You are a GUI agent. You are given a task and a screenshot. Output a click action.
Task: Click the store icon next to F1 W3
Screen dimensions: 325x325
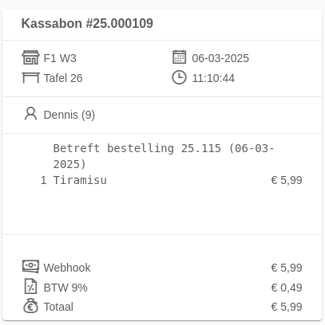(x=30, y=57)
